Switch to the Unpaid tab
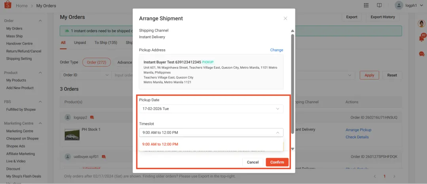427x184 pixels. tap(80, 43)
